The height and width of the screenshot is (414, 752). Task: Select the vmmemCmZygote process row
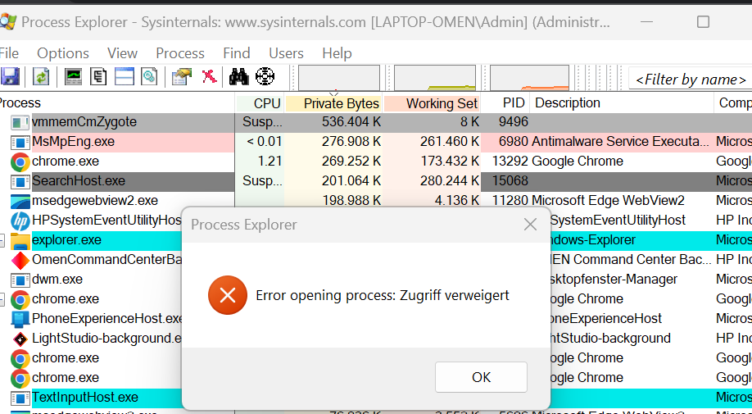point(376,123)
